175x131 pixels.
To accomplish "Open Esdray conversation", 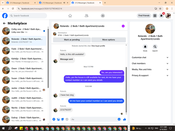I will point(23,119).
